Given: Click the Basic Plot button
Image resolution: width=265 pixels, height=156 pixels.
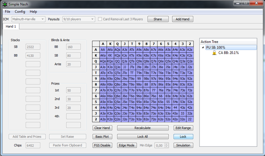Looking at the screenshot, I should coord(102,137).
